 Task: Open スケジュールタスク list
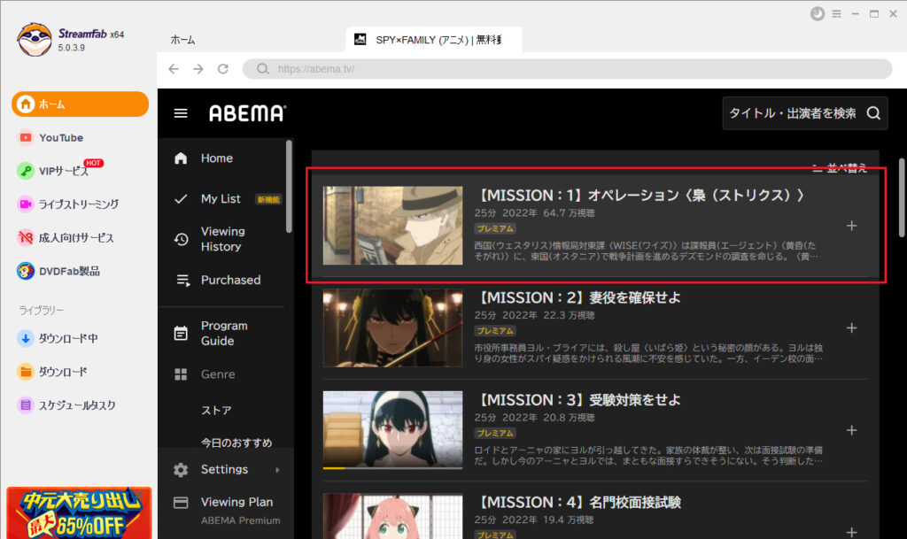(x=76, y=405)
